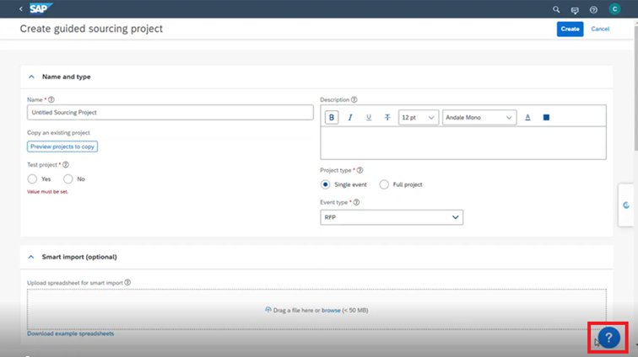Viewport: 638px width, 357px height.
Task: Toggle bold formatting in description editor
Action: click(x=331, y=117)
